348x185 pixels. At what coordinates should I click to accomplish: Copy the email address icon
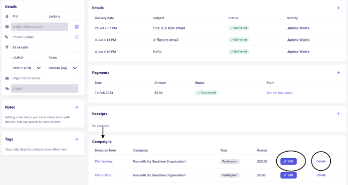coord(77,27)
